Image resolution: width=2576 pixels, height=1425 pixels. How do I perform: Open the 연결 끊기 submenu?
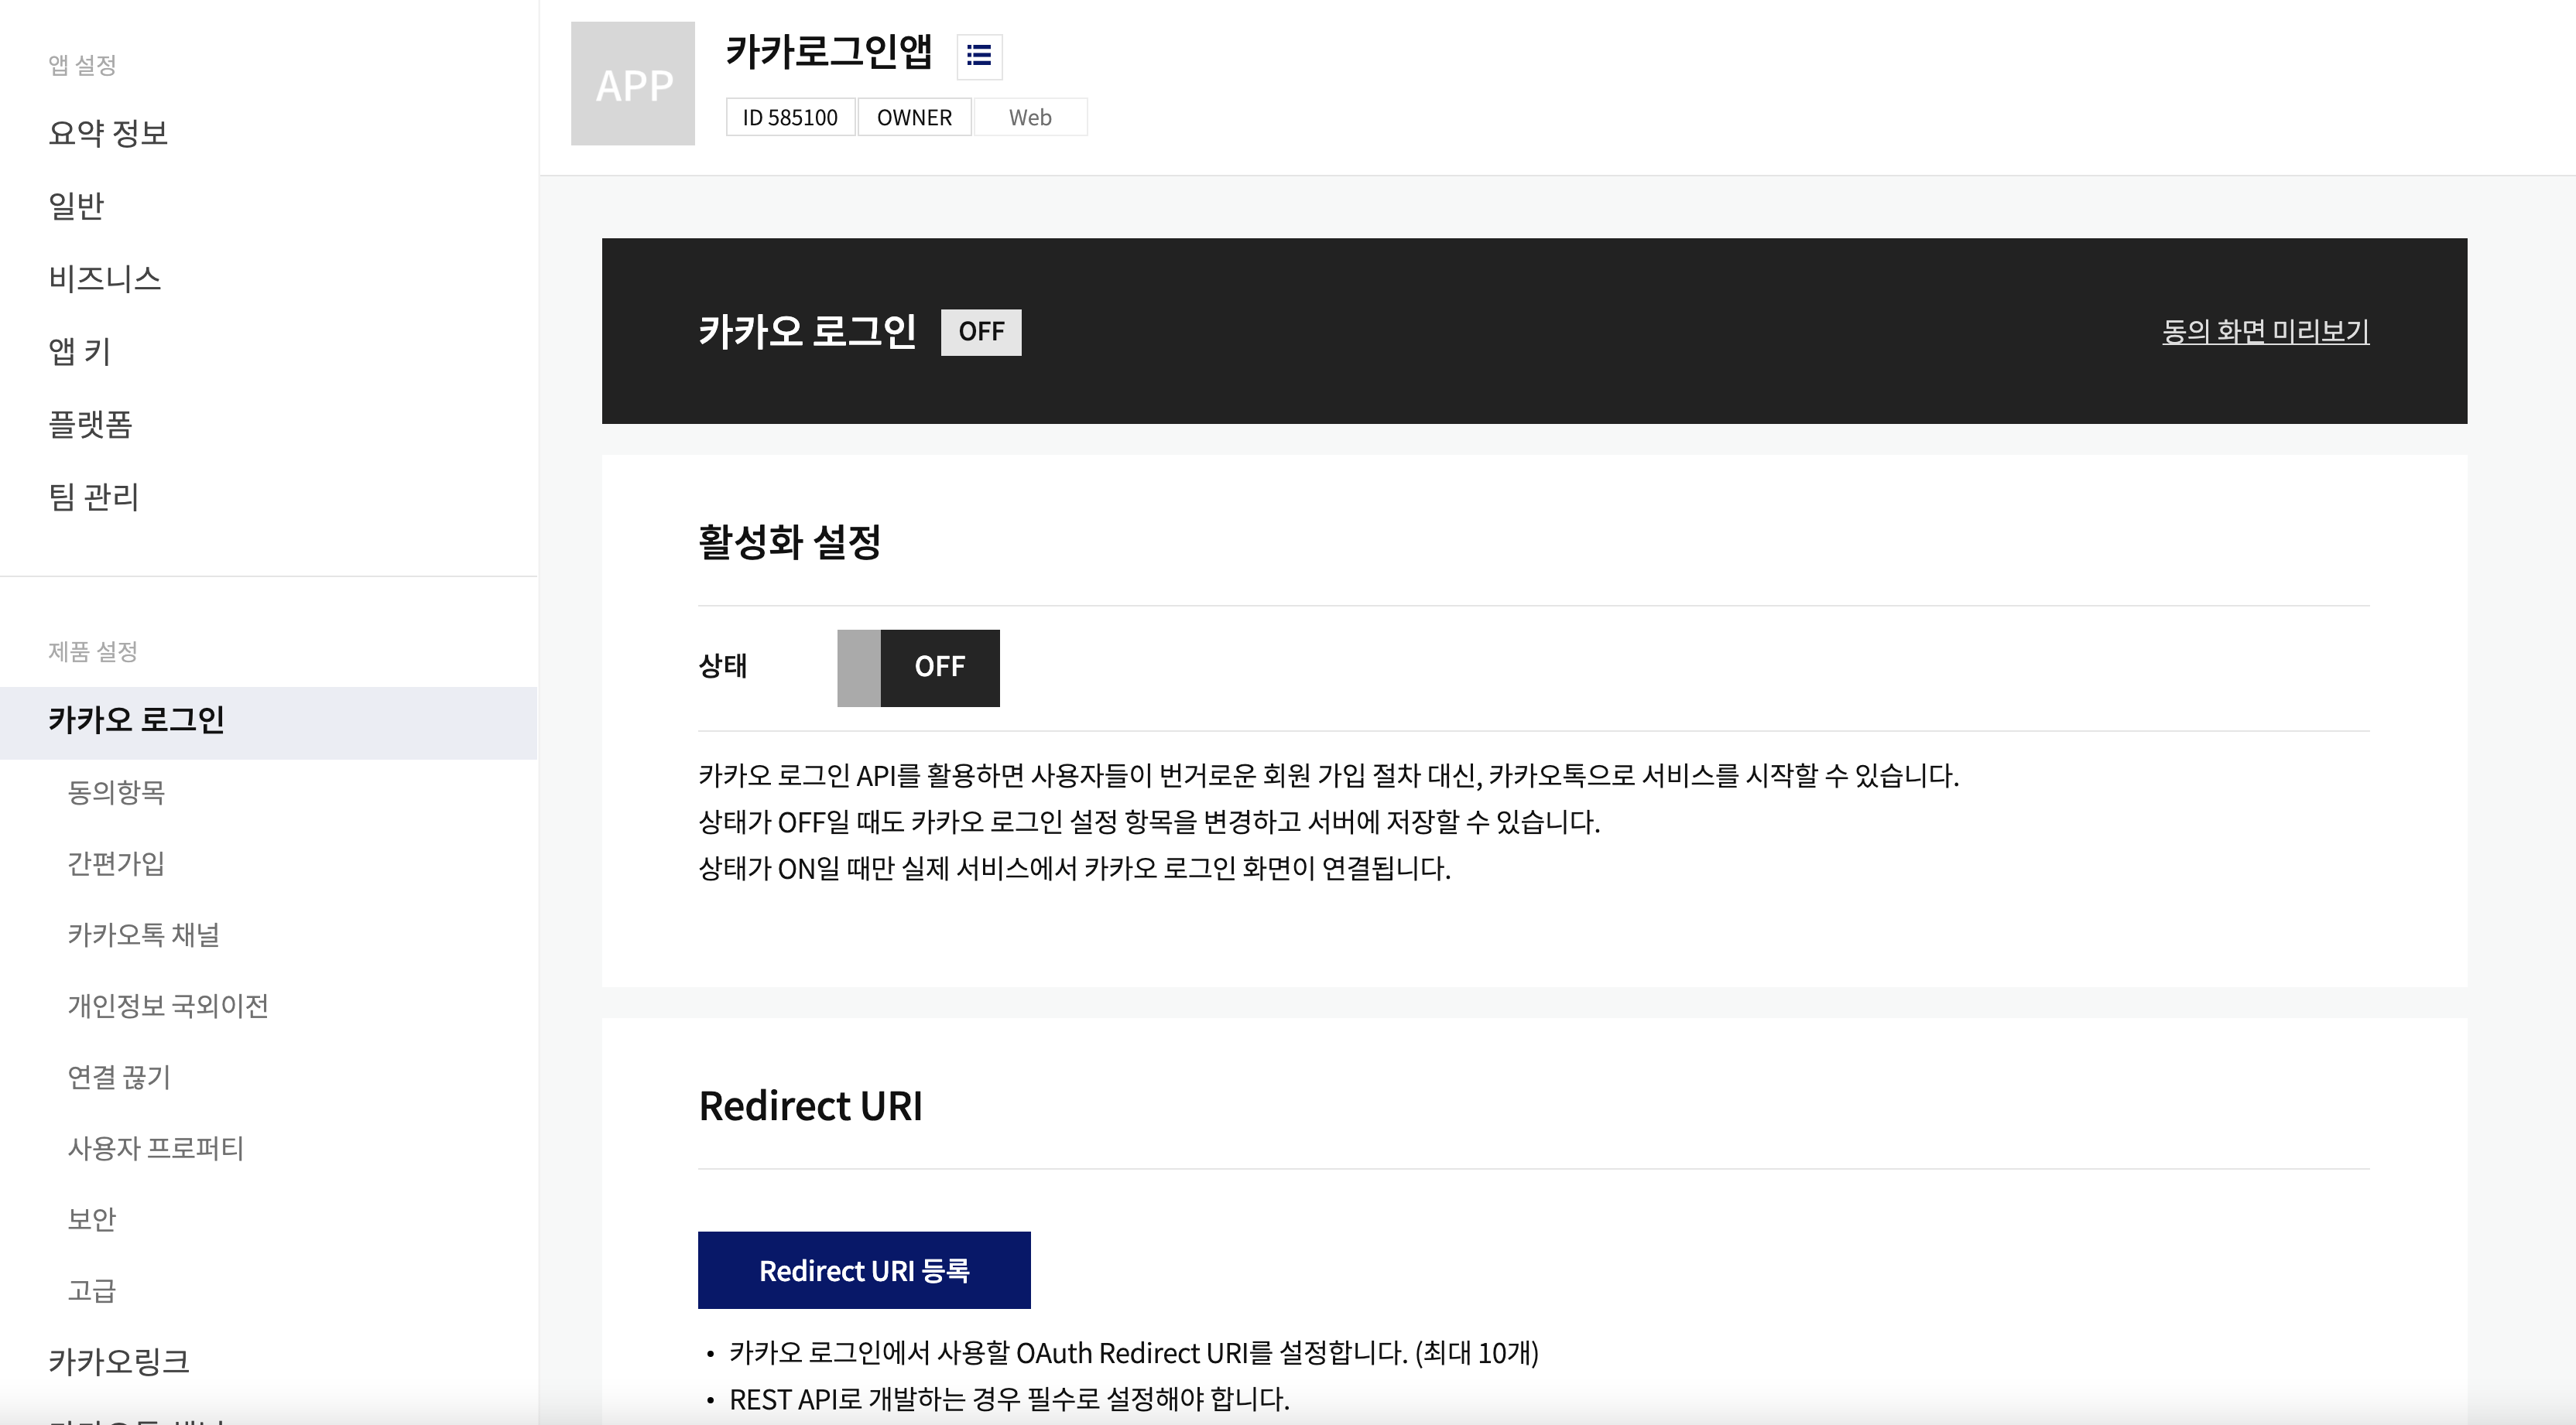point(119,1077)
